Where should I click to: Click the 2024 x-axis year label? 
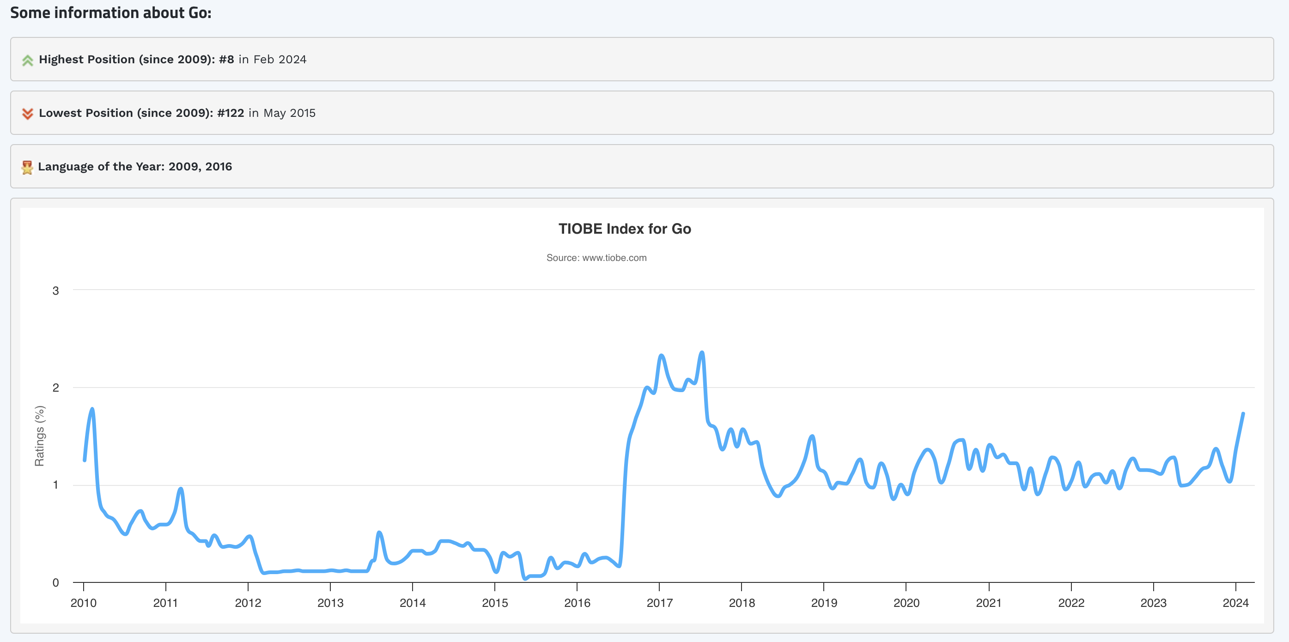pos(1235,603)
